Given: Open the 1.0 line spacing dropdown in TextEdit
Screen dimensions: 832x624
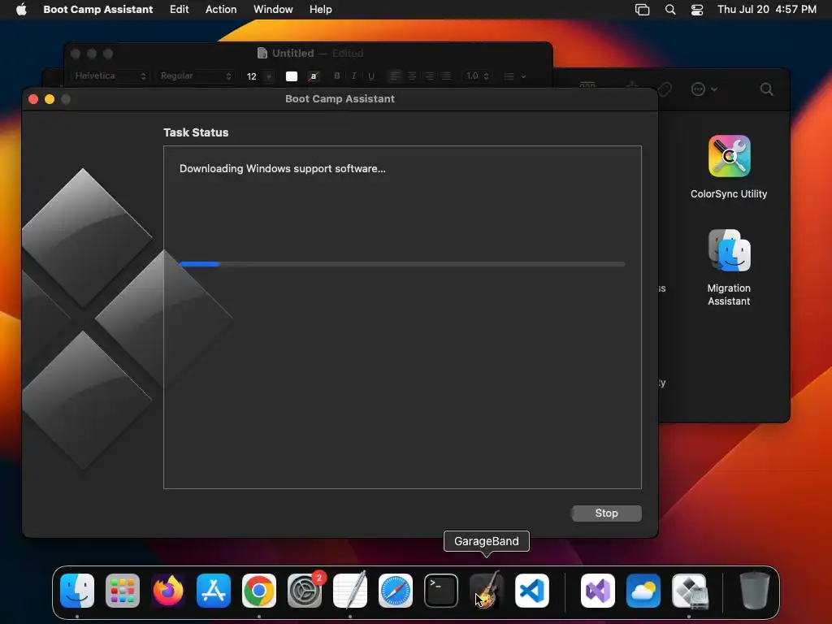Looking at the screenshot, I should tap(477, 76).
